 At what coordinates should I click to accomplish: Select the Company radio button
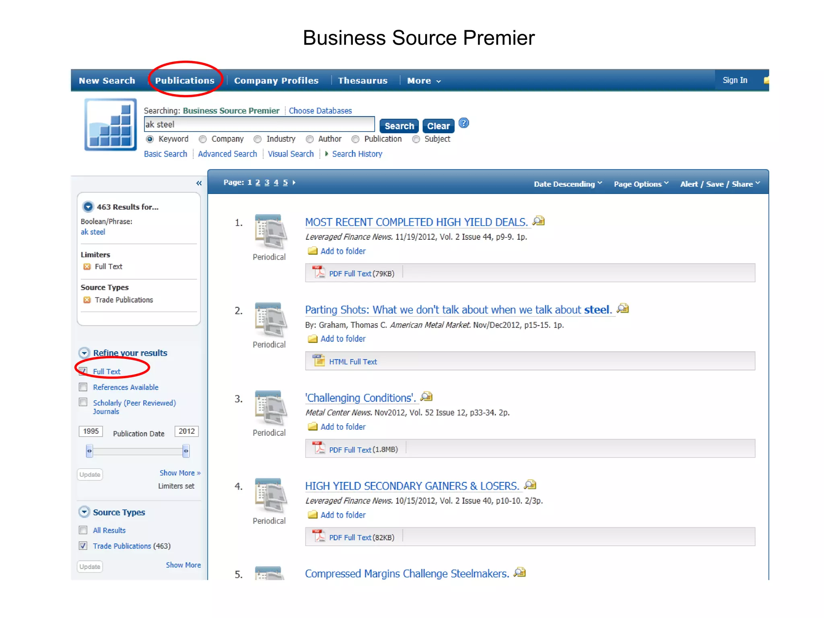click(203, 139)
